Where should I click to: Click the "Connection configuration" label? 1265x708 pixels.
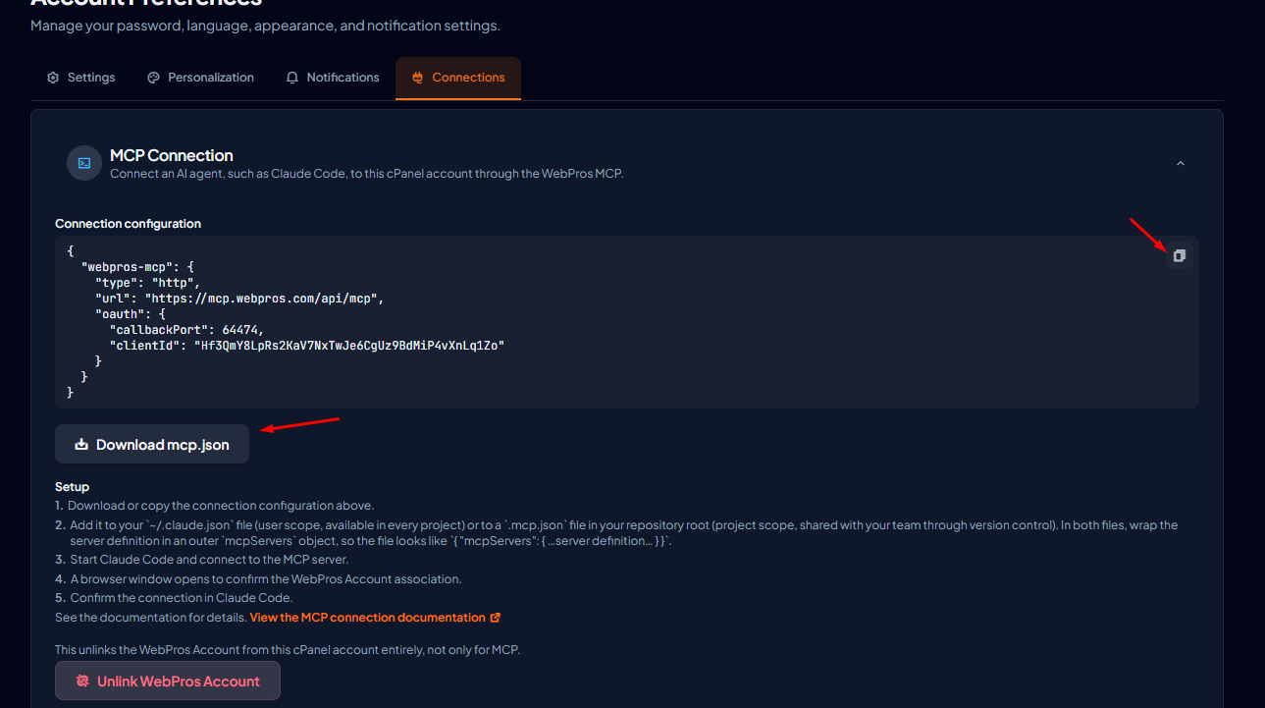pyautogui.click(x=128, y=224)
